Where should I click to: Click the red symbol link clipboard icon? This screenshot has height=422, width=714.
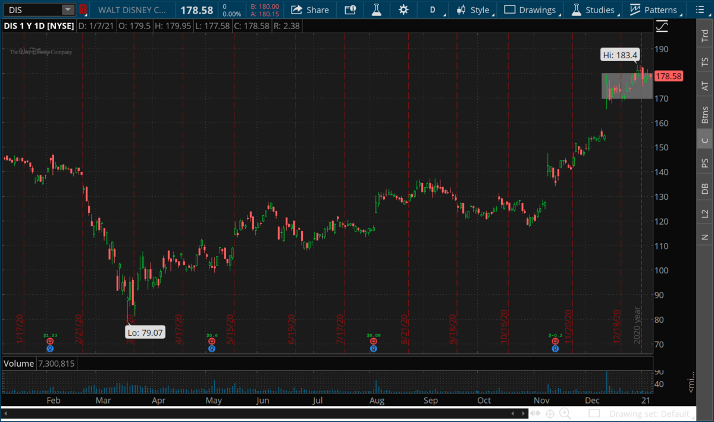83,10
